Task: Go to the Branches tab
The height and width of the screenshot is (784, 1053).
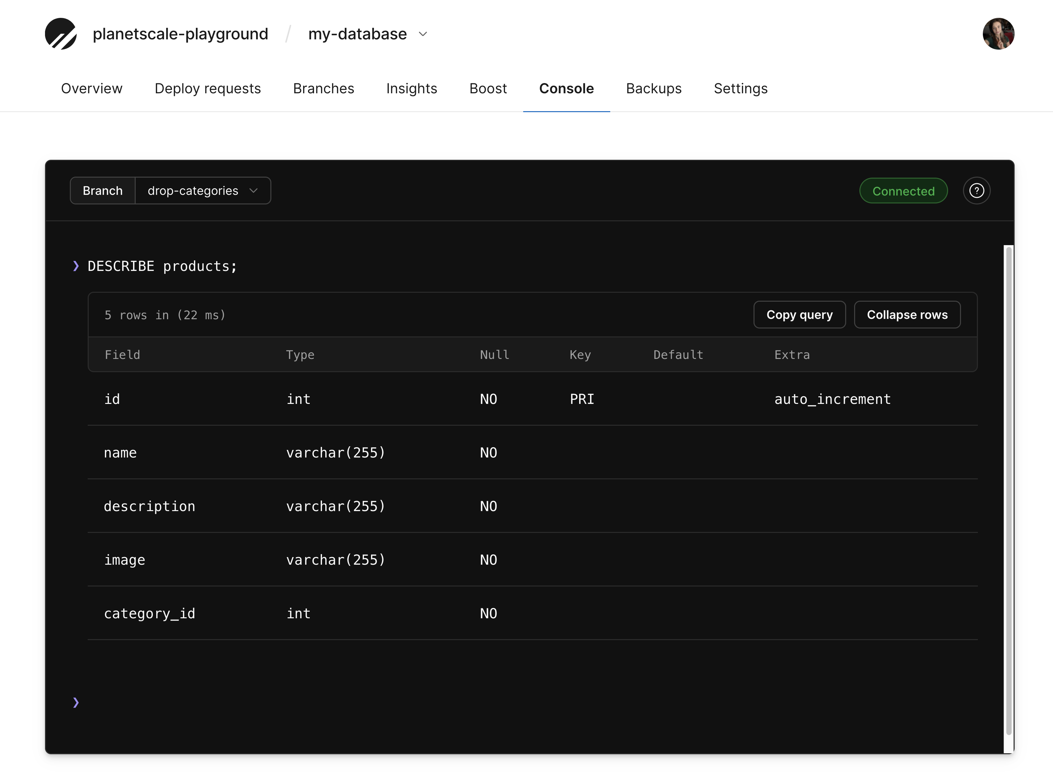Action: [323, 88]
